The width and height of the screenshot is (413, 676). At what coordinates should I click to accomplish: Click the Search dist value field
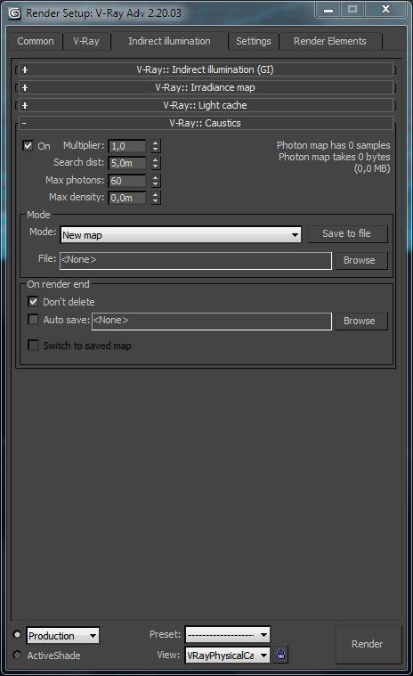tap(127, 163)
